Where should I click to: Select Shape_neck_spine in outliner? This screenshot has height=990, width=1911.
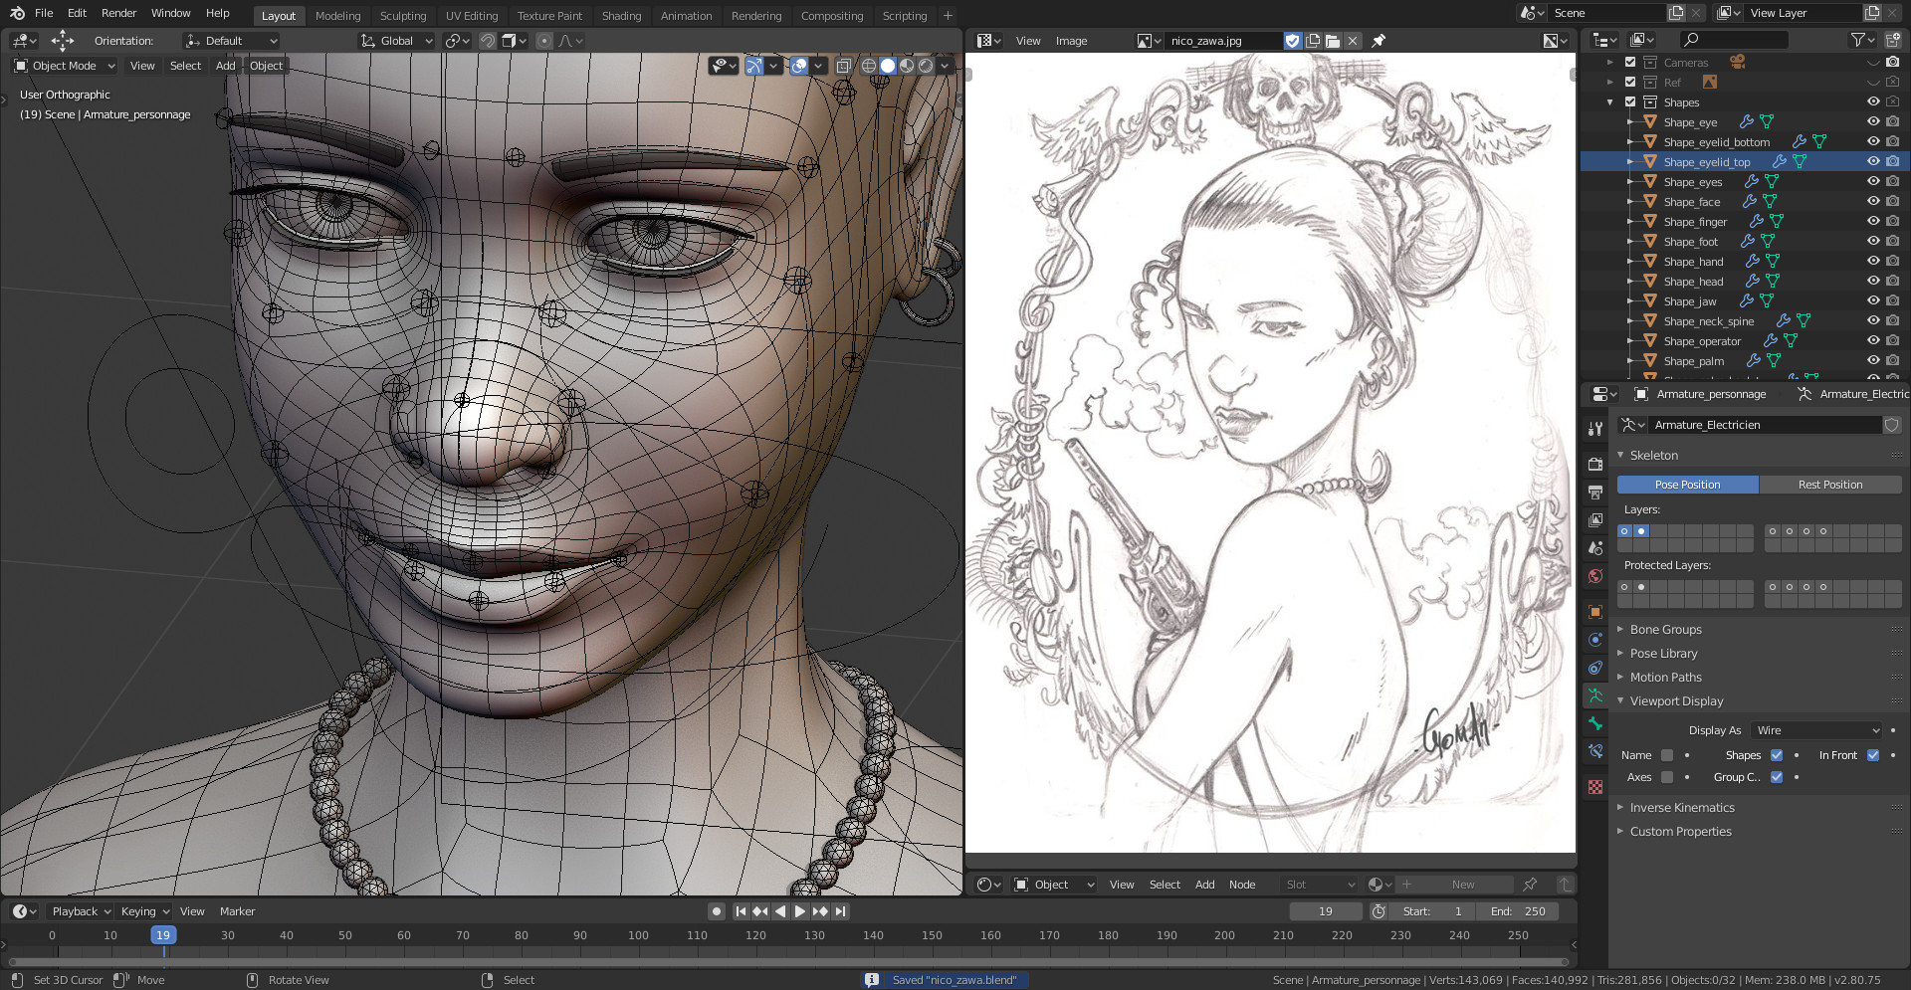[1709, 321]
